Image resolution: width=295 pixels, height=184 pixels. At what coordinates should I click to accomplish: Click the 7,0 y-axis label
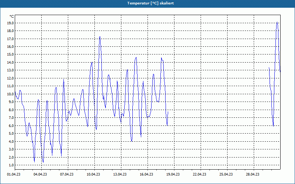coord(11,118)
